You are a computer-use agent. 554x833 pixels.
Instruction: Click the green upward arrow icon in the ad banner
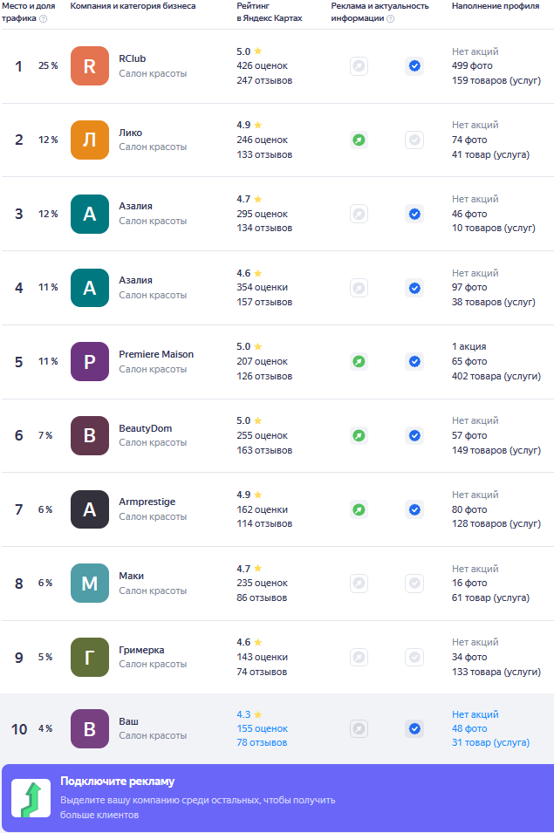[x=31, y=798]
